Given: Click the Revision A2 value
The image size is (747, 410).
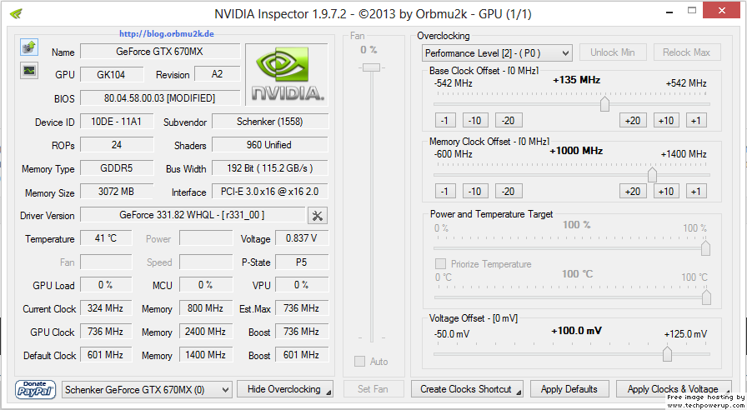Looking at the screenshot, I should click(218, 74).
